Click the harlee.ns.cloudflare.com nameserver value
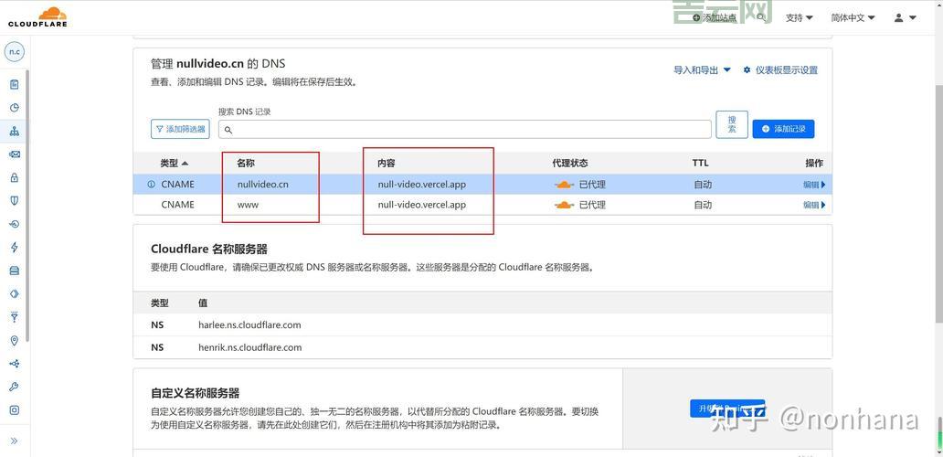 249,324
